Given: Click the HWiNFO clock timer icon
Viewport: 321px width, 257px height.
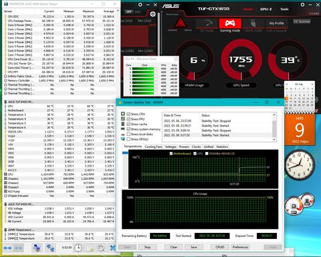Looking at the screenshot, I should (78, 248).
